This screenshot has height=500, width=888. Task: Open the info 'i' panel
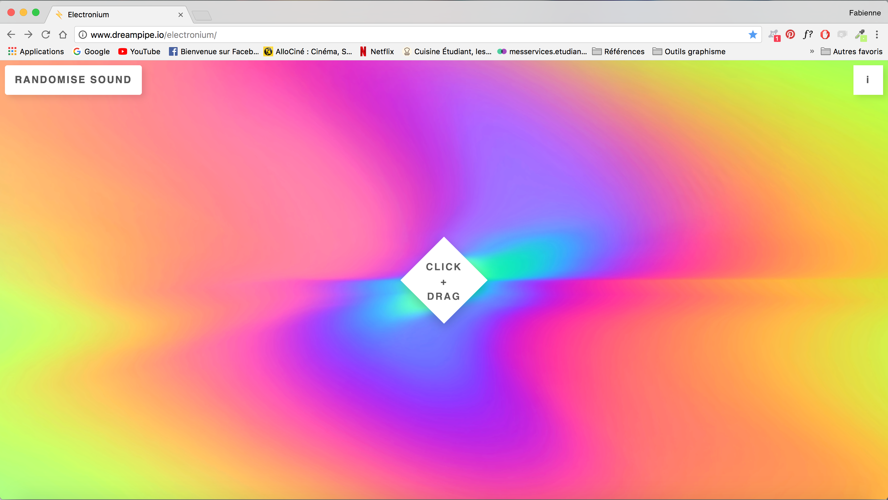[x=867, y=80]
